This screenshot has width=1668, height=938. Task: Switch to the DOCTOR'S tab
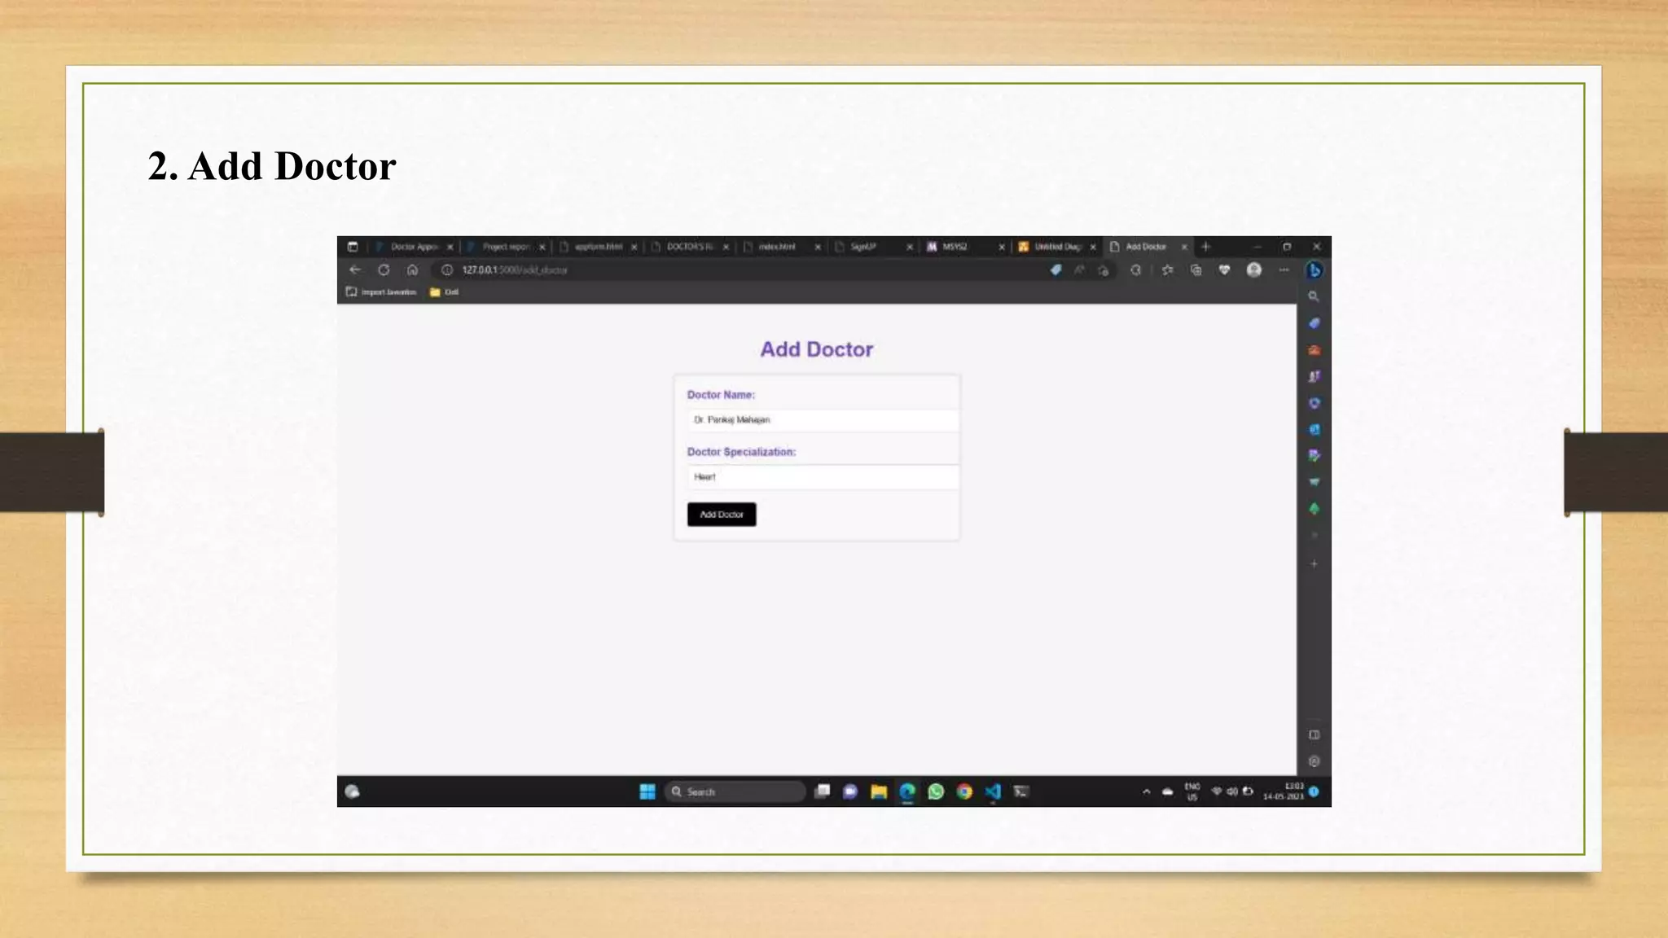click(688, 247)
